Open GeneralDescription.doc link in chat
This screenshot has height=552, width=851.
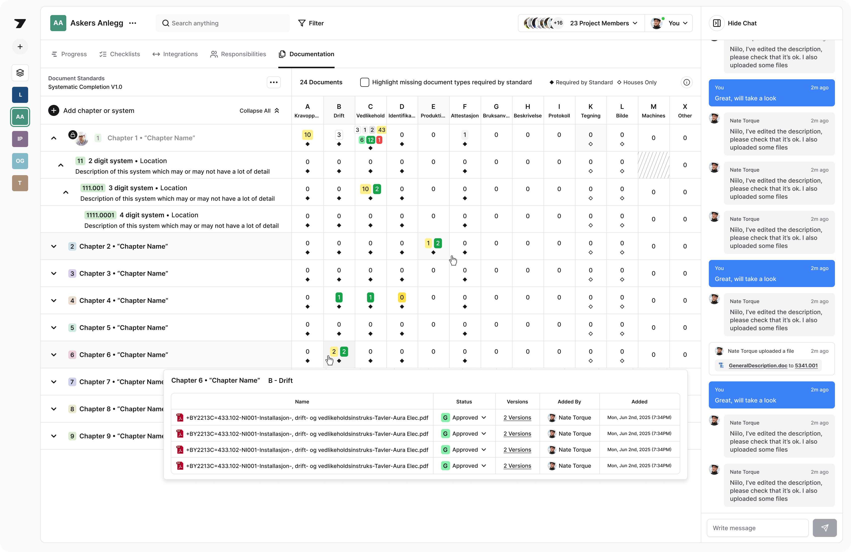(x=758, y=365)
